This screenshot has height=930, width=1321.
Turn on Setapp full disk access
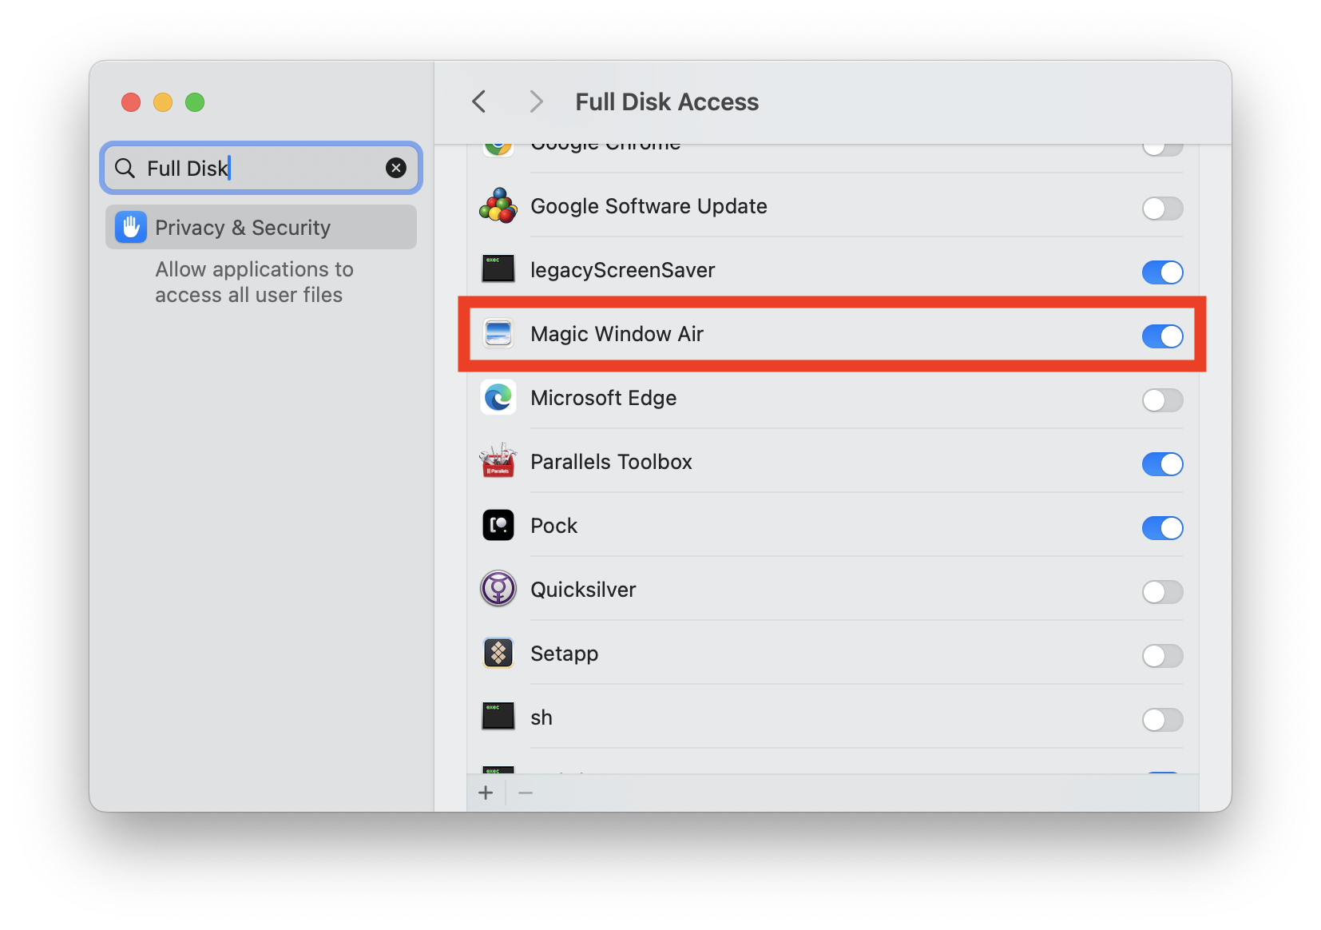[x=1162, y=656]
